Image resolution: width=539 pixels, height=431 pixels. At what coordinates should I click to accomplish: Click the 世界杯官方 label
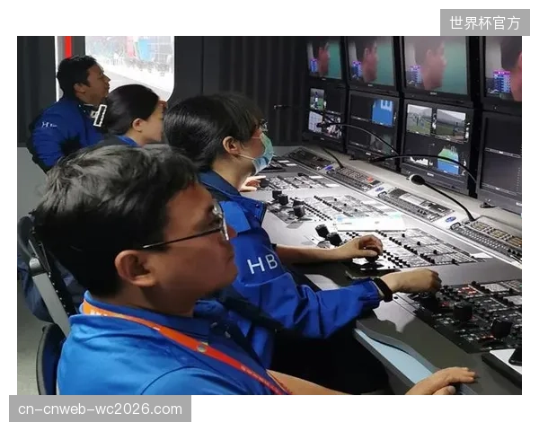[x=485, y=22]
